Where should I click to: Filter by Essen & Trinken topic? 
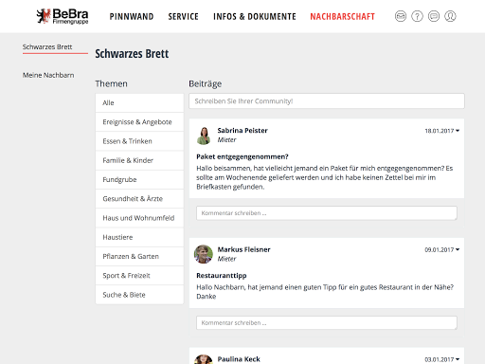139,141
